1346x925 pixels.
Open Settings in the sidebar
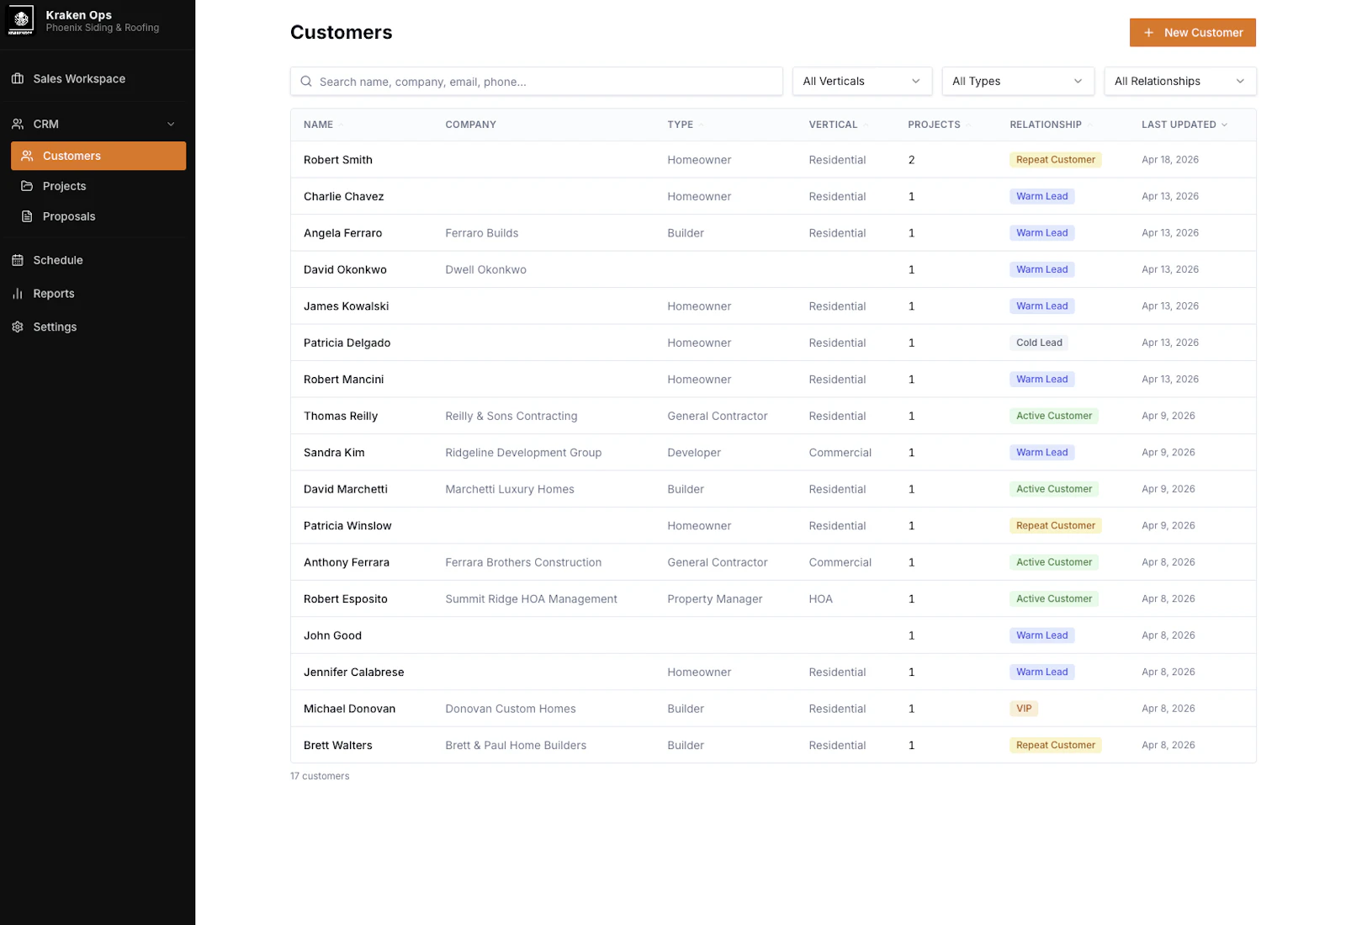coord(98,327)
